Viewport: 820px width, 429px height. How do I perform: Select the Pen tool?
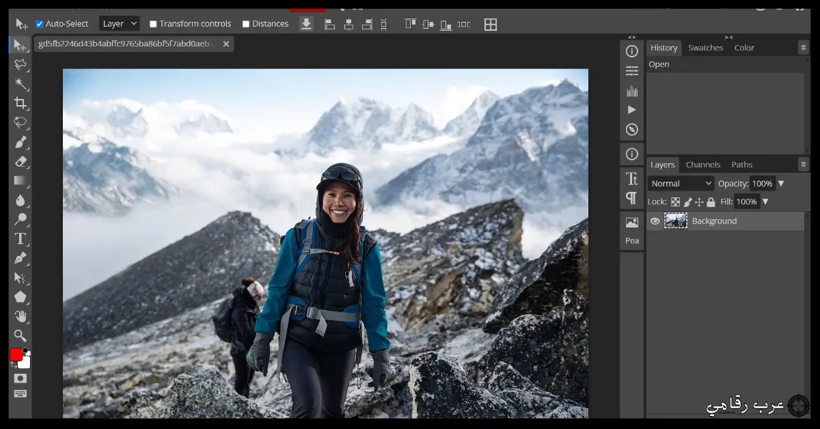(x=20, y=259)
